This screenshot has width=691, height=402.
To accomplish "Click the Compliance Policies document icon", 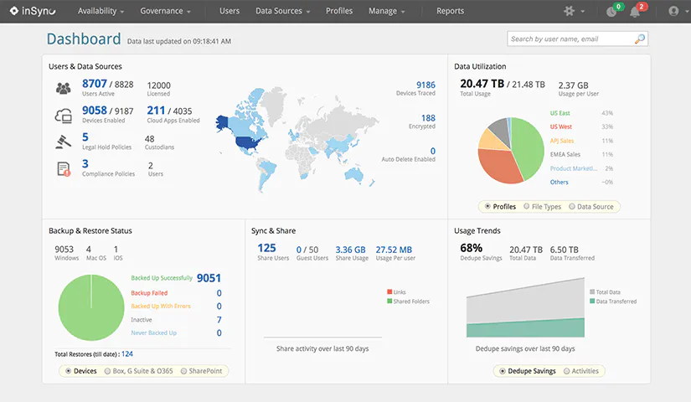I will [x=64, y=169].
